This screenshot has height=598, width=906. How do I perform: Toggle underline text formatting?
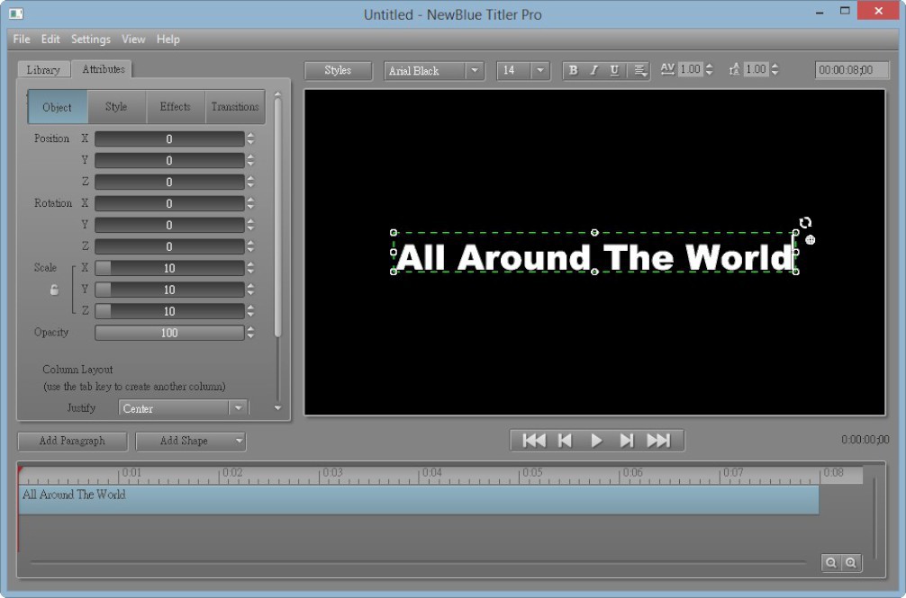pos(614,70)
